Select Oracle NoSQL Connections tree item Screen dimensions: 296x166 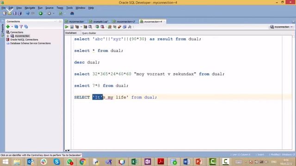click(24, 40)
